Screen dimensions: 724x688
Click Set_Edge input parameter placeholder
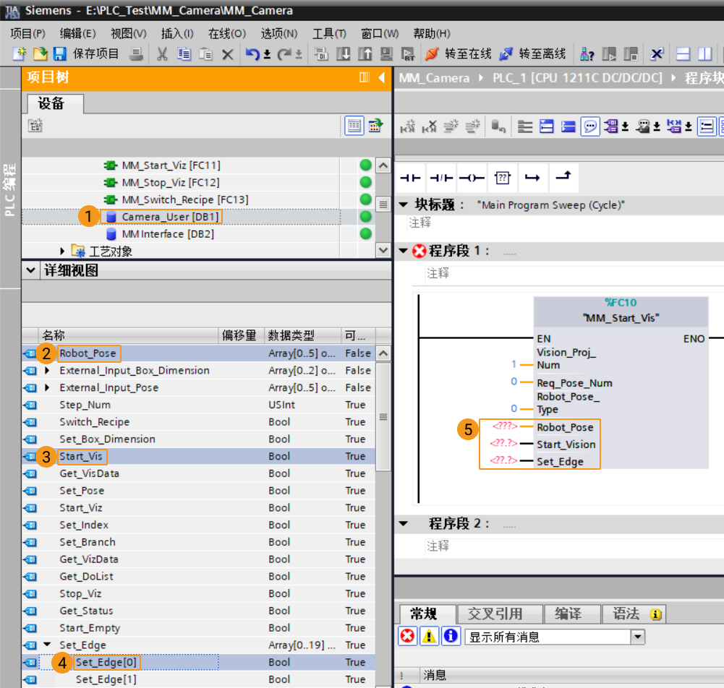503,460
